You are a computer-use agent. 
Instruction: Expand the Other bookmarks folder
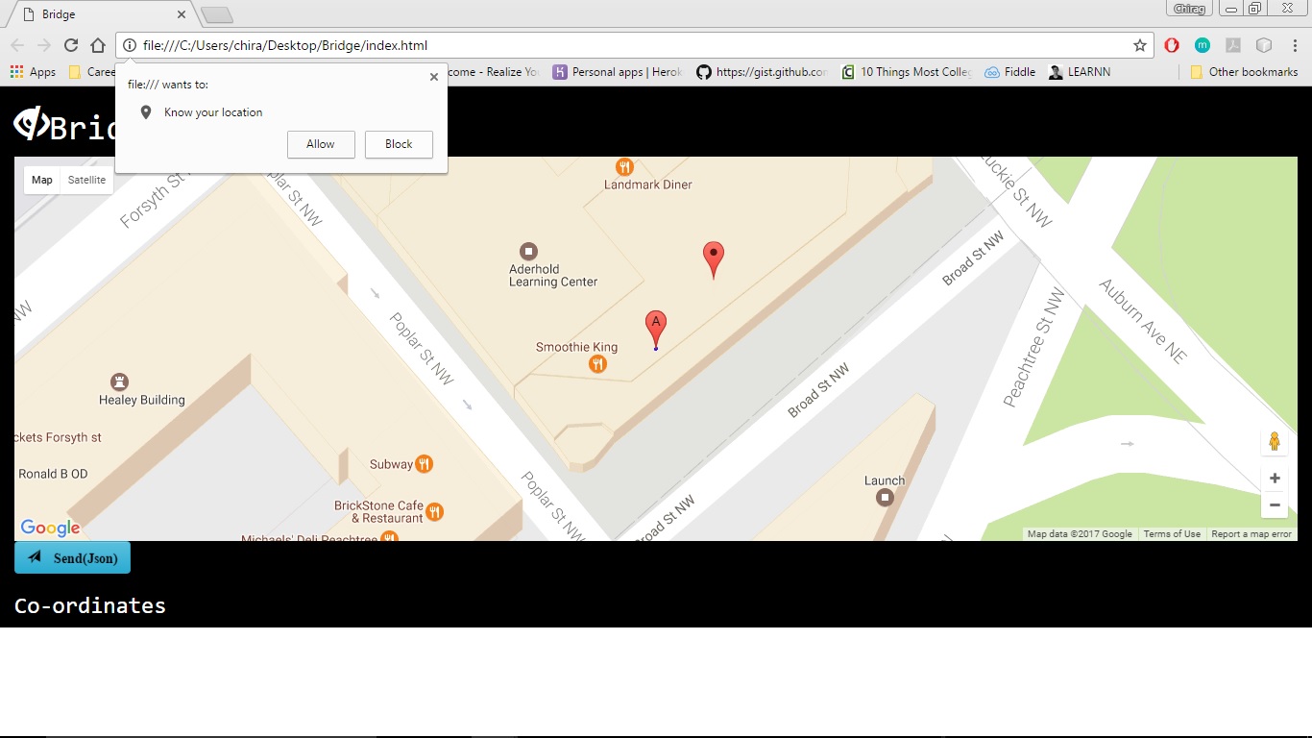1244,72
